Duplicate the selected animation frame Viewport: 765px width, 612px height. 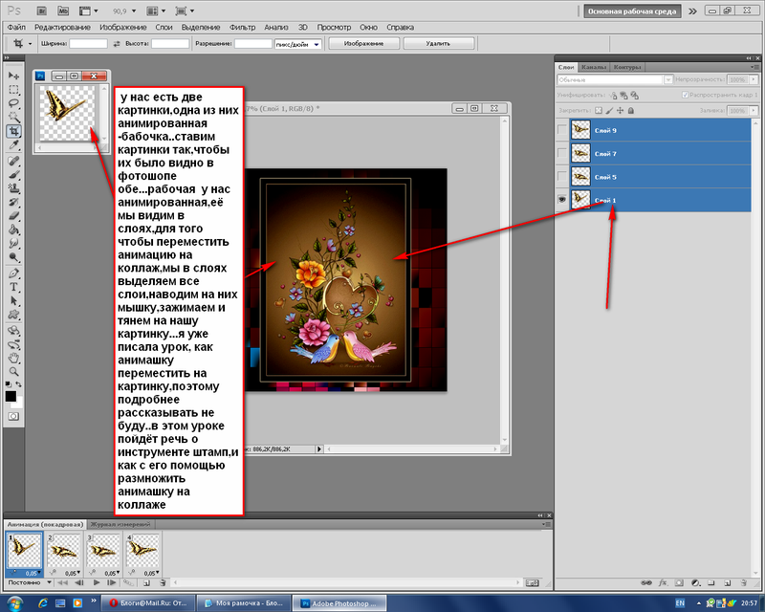(x=147, y=582)
